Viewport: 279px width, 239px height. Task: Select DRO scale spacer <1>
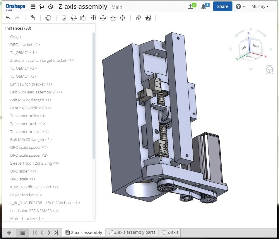pyautogui.click(x=29, y=148)
